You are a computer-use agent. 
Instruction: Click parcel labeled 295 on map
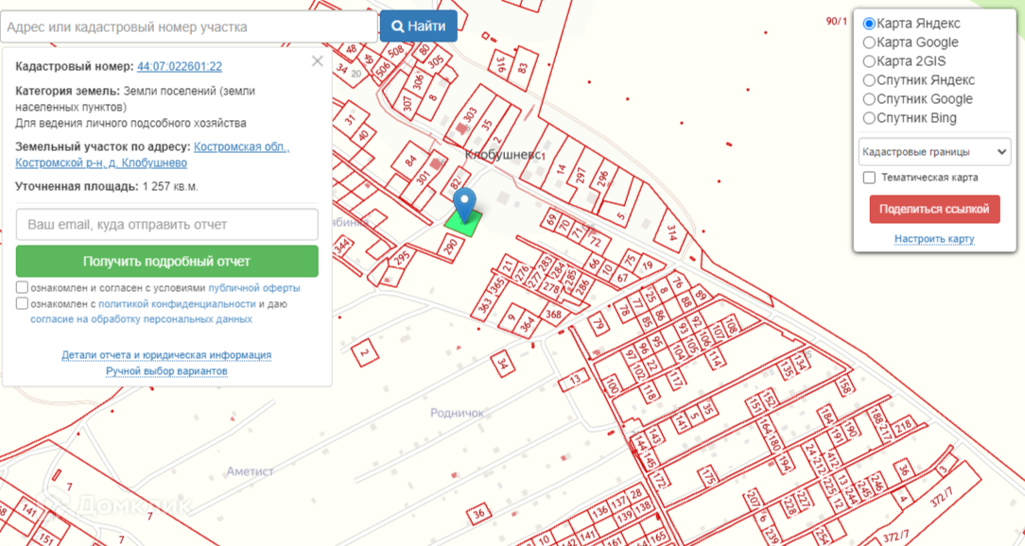click(x=401, y=258)
